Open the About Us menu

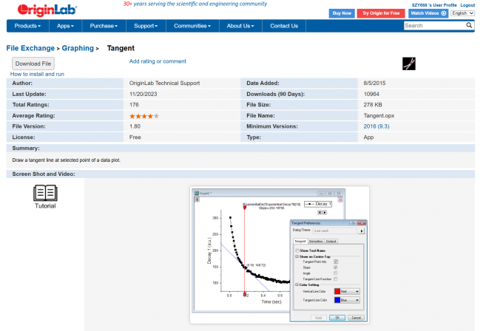pos(240,26)
